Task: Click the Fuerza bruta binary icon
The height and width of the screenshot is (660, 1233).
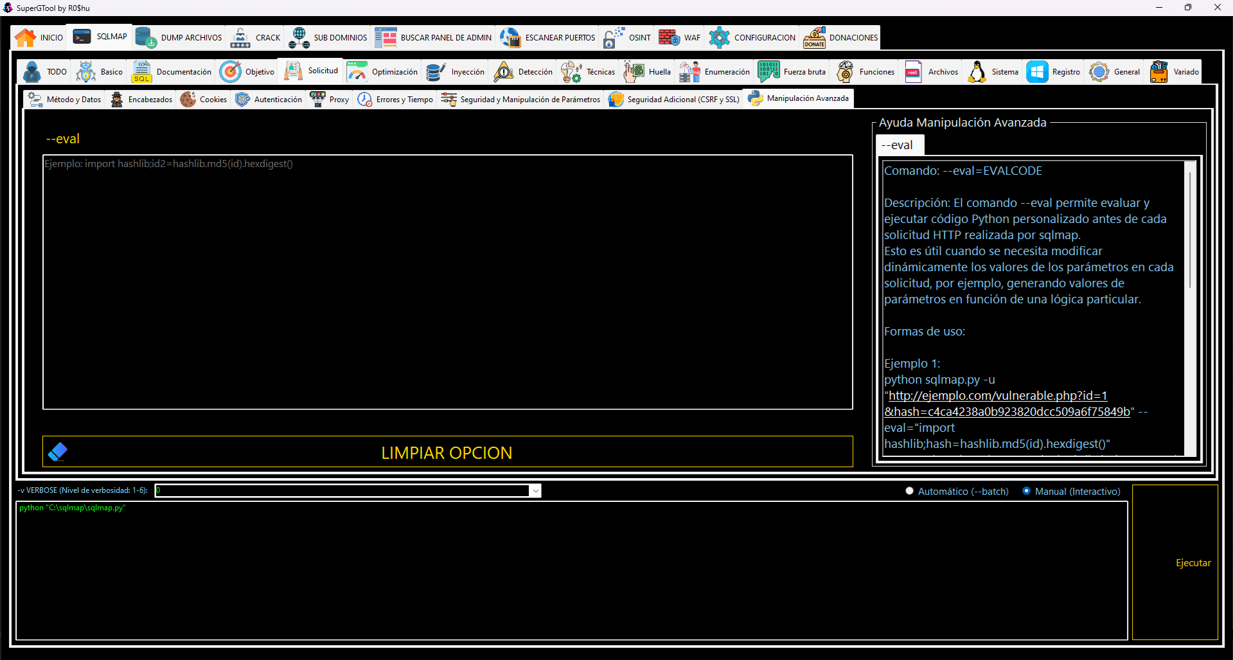Action: pyautogui.click(x=768, y=72)
